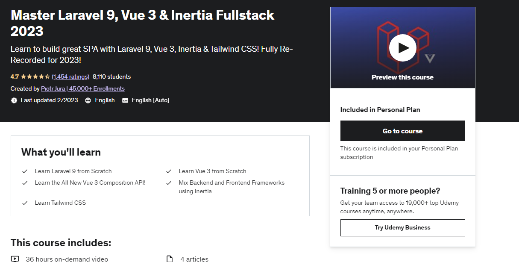Click checkmark beside Learn Laravel 9 from Scratch
Image resolution: width=519 pixels, height=262 pixels.
coord(25,171)
